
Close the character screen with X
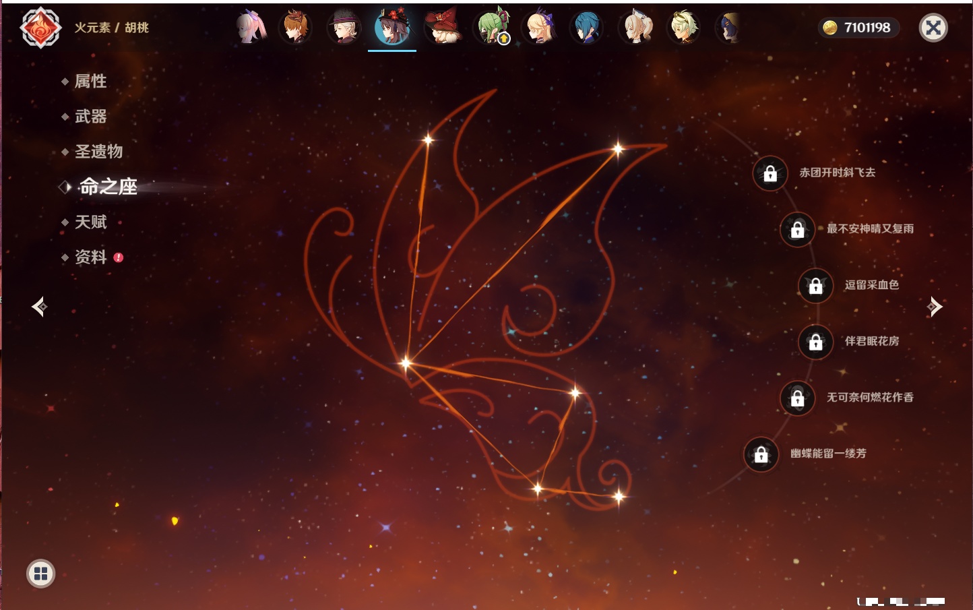933,28
